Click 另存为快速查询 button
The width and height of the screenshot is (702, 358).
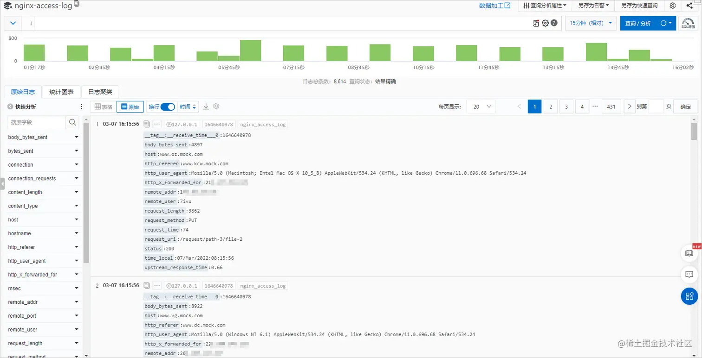click(639, 6)
